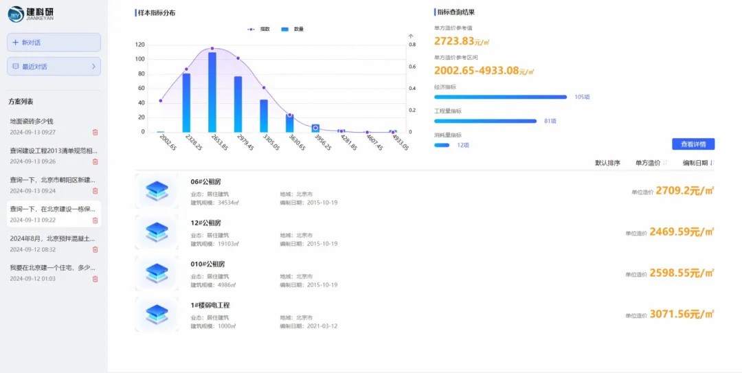Open the 010#公租房 building icon
The image size is (742, 373).
(157, 273)
